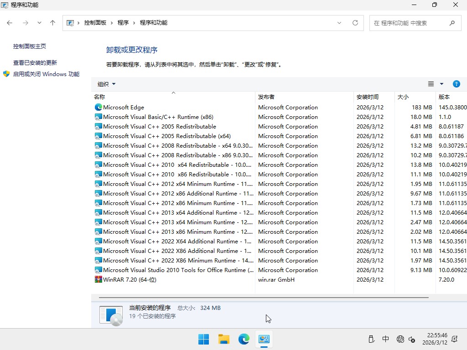Navigate to 程序 via the breadcrumb
The image size is (467, 350).
pos(123,22)
